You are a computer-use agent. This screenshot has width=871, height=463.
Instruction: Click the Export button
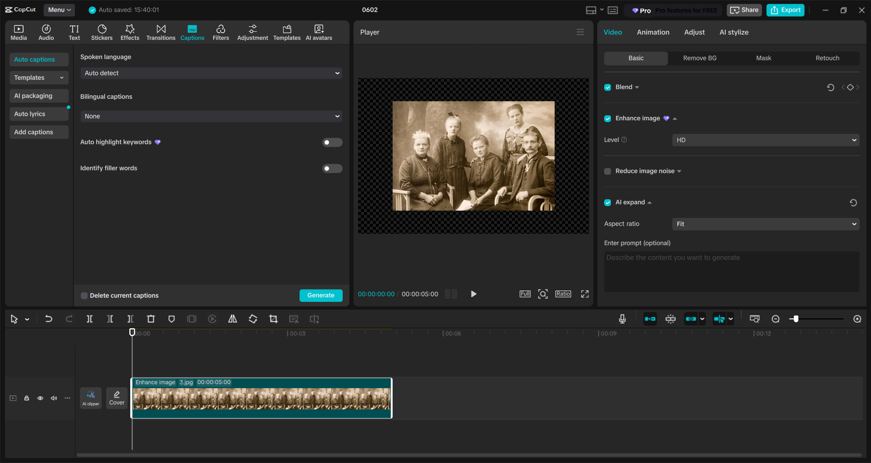(x=785, y=10)
